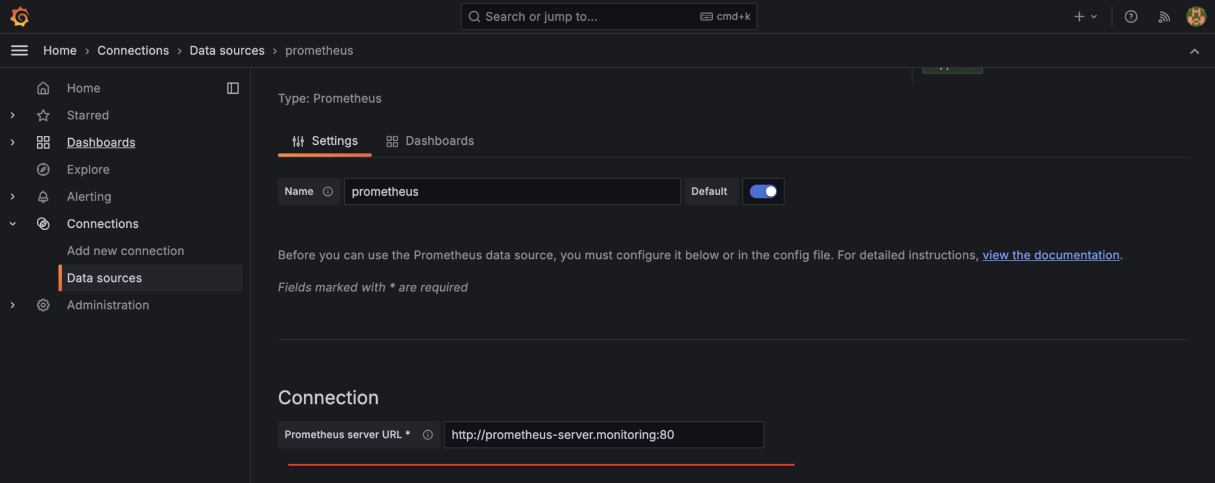Open the news RSS feed icon

pos(1164,17)
